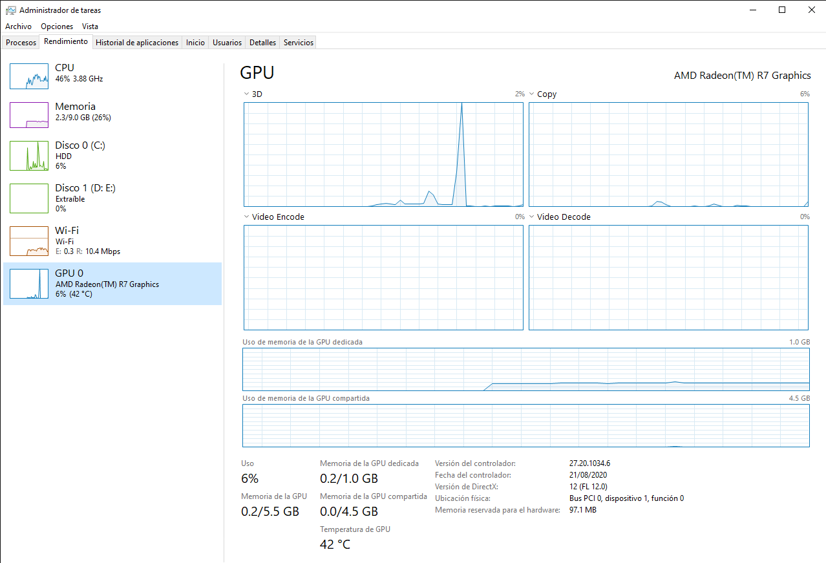
Task: Select the Rendimiento tab
Action: click(66, 41)
